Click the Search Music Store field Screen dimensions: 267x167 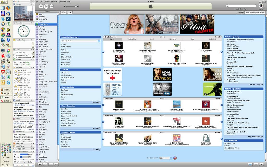[241, 6]
